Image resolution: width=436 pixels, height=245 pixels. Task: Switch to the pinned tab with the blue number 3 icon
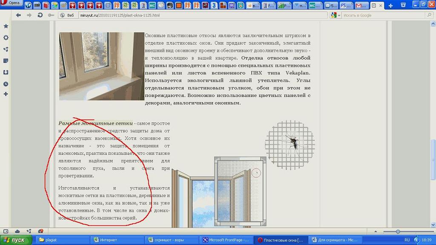coord(214,5)
